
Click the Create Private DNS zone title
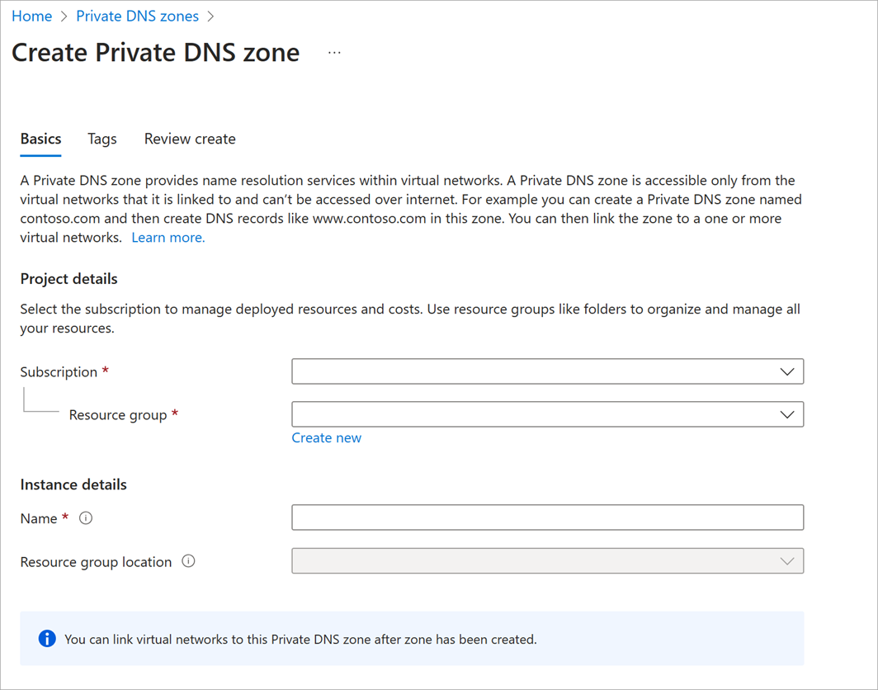156,53
